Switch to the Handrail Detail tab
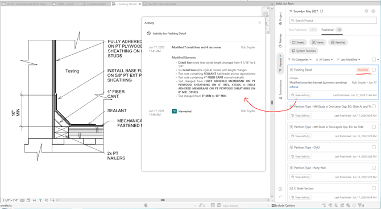The height and width of the screenshot is (209, 381). click(x=94, y=4)
